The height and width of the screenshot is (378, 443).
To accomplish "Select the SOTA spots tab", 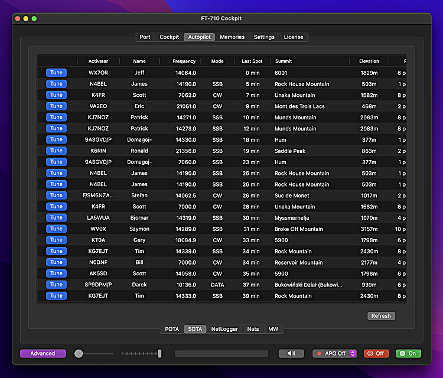I will [x=195, y=329].
